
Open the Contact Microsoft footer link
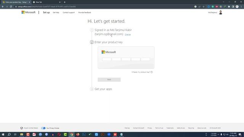pos(138,128)
